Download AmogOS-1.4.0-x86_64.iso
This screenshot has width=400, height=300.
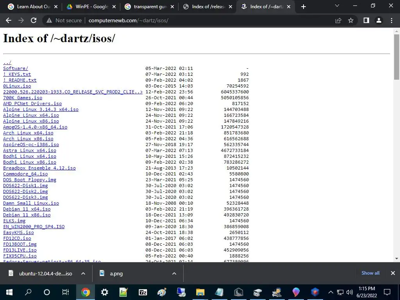tap(35, 127)
